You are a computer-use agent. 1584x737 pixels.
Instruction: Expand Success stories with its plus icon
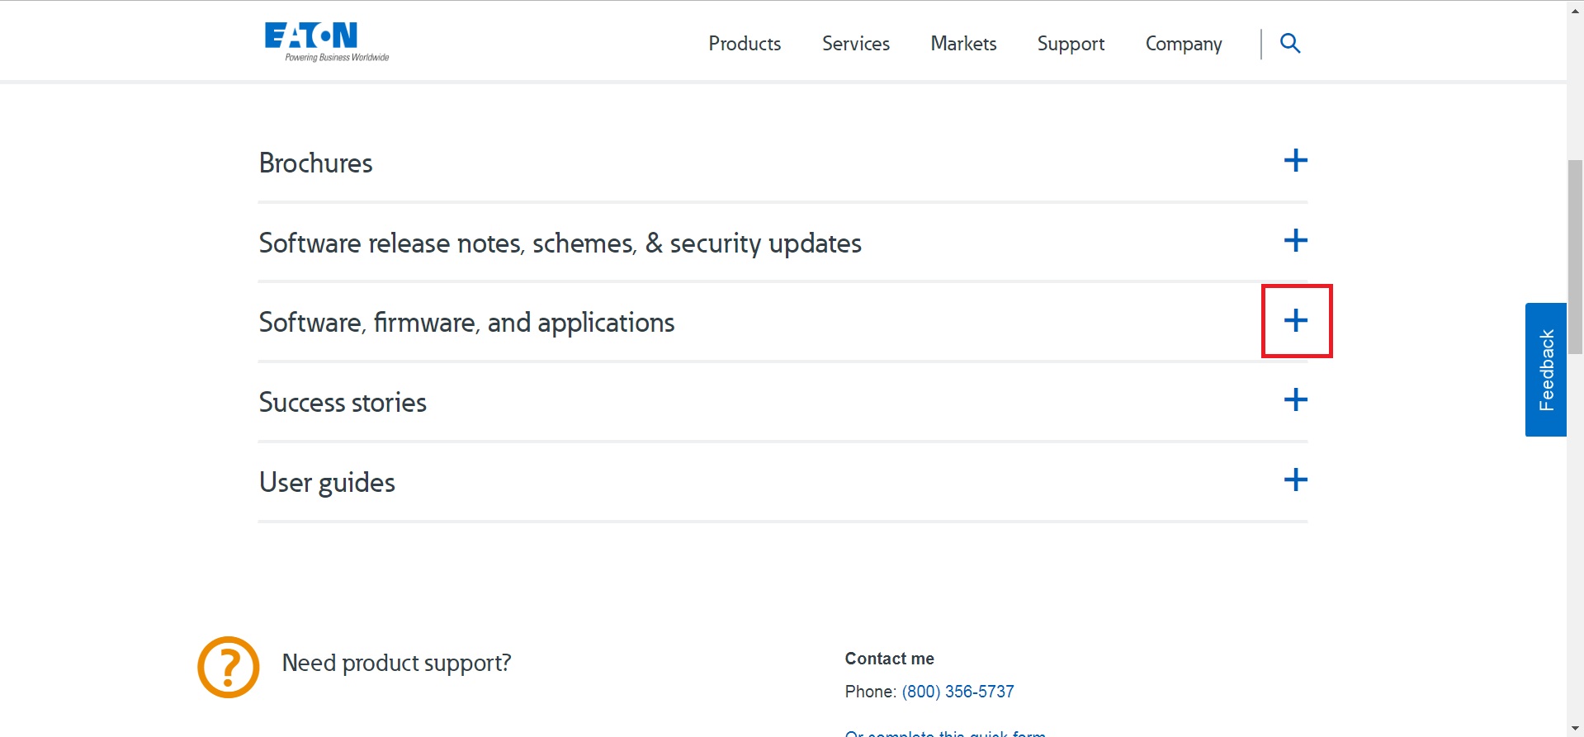[1295, 400]
